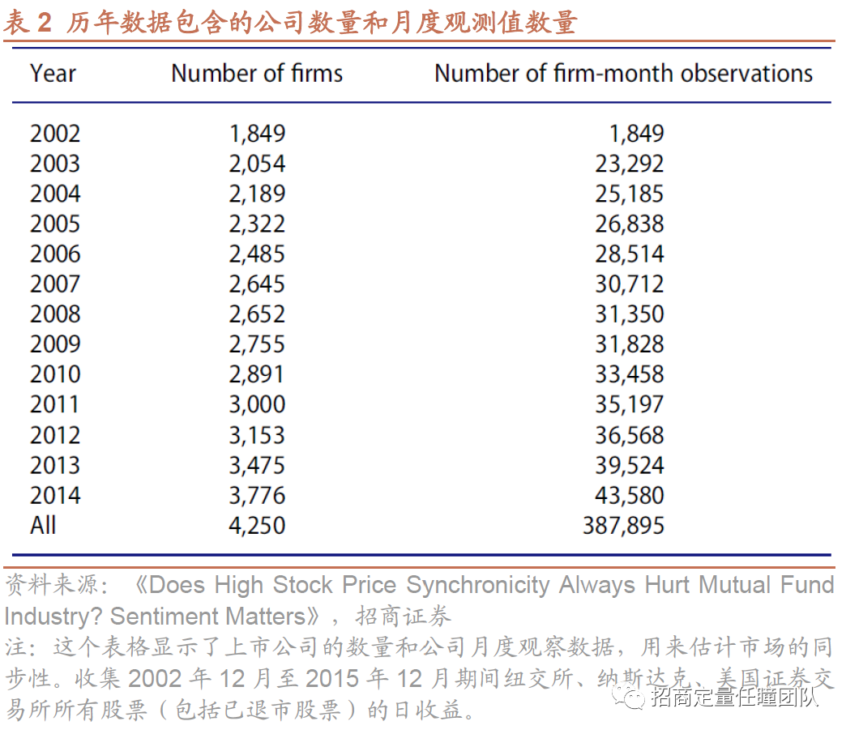846x734 pixels.
Task: Select year cell 2002
Action: click(x=55, y=134)
